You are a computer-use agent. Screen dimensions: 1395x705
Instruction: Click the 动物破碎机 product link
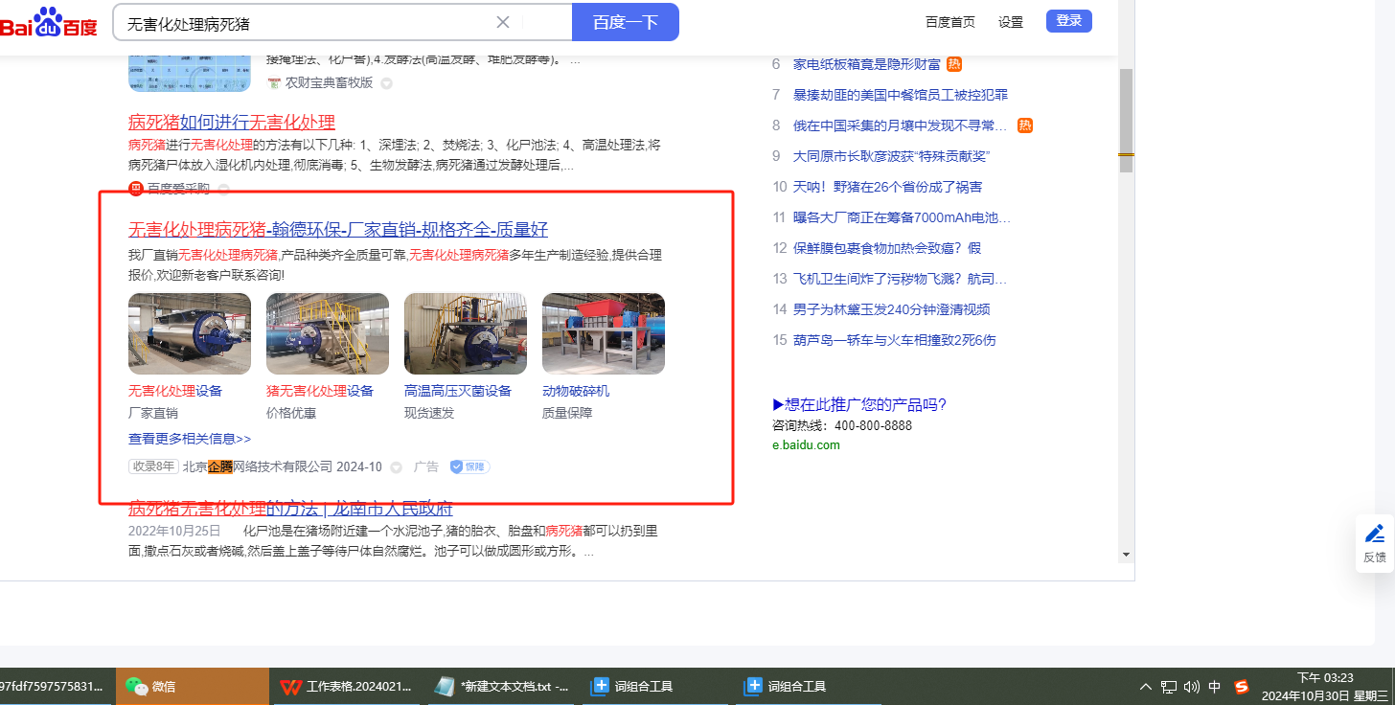[576, 391]
